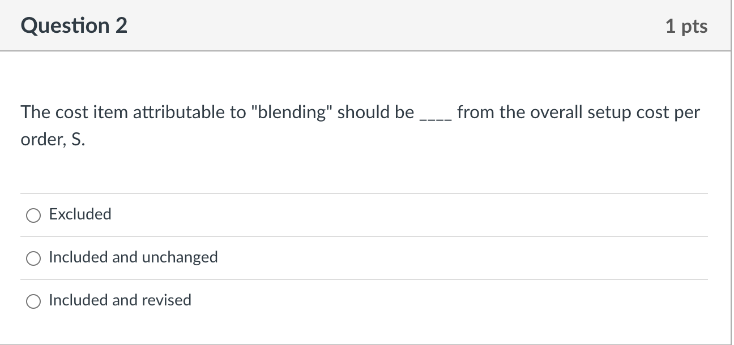Viewport: 734px width, 345px height.
Task: Click the 'Included and unchanged' label text
Action: pos(133,257)
